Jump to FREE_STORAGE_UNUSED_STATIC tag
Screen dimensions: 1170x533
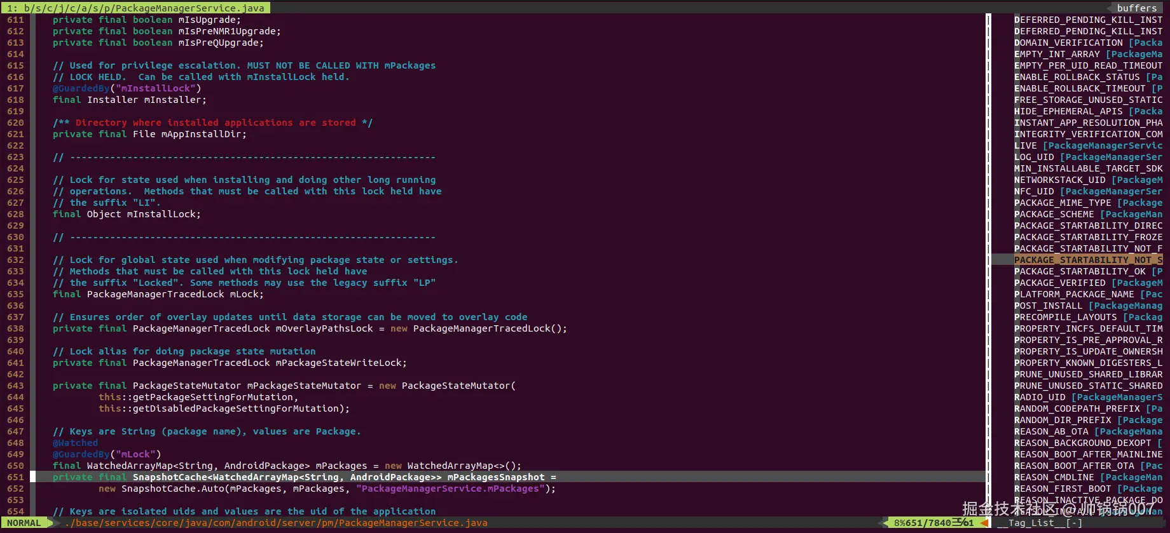(1088, 100)
